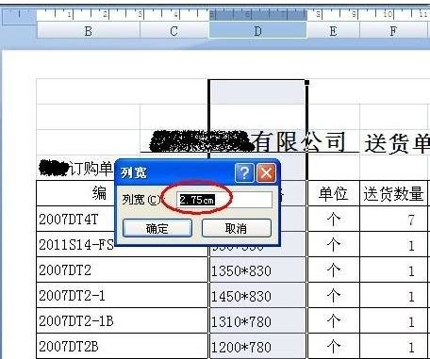This screenshot has width=430, height=359.
Task: Select column header E
Action: 333,31
